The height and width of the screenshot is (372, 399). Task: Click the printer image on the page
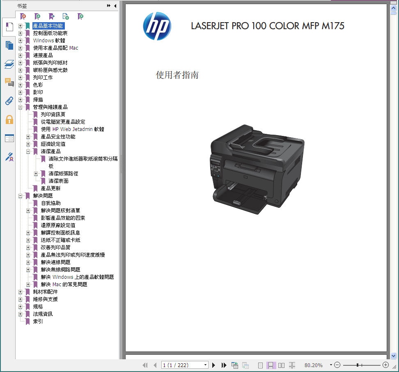(x=257, y=169)
